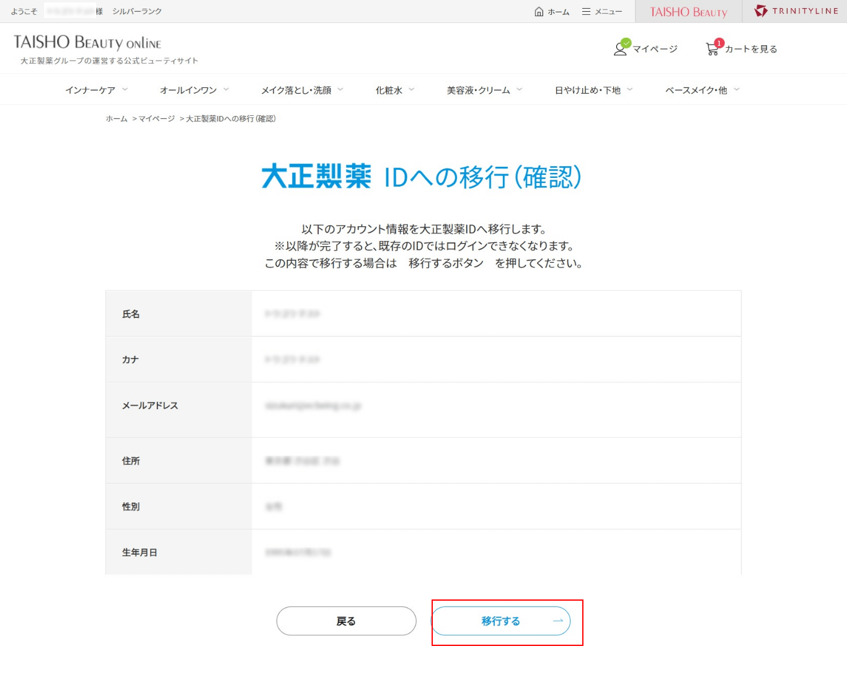This screenshot has height=685, width=847.
Task: Click マイページ breadcrumb link
Action: click(156, 118)
